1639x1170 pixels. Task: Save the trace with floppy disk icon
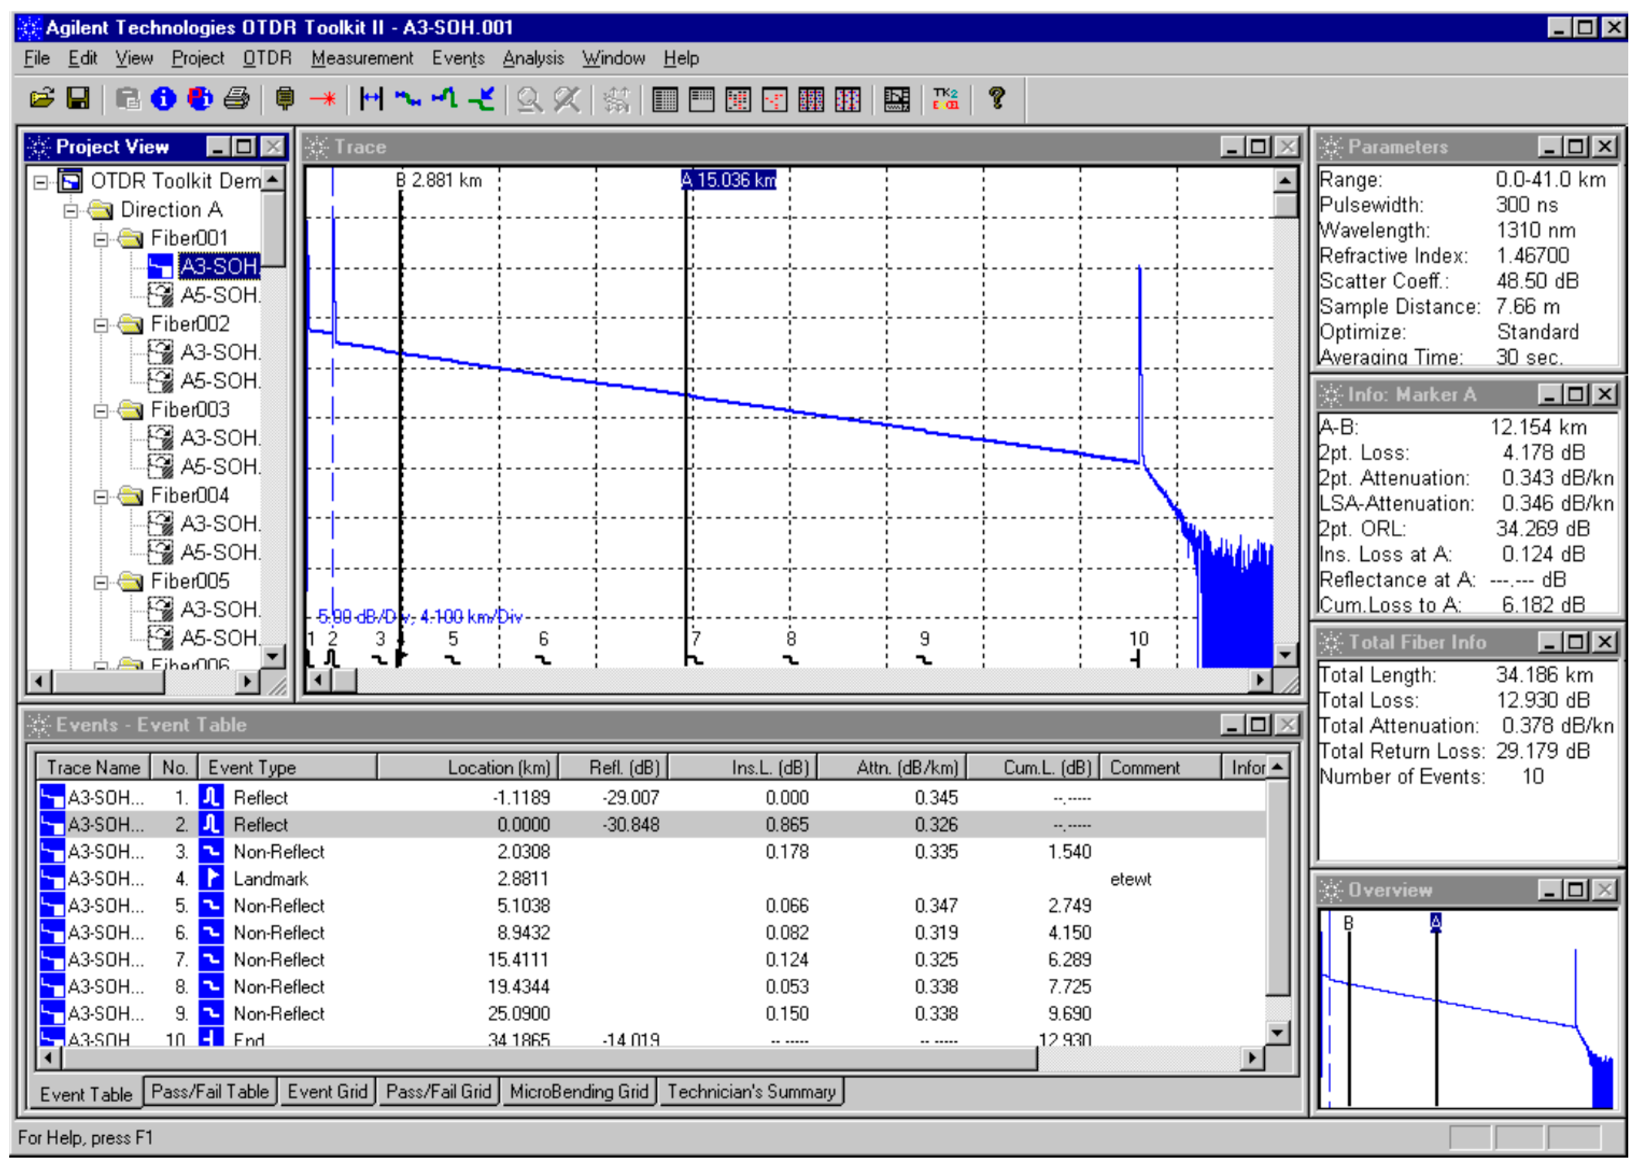click(78, 98)
